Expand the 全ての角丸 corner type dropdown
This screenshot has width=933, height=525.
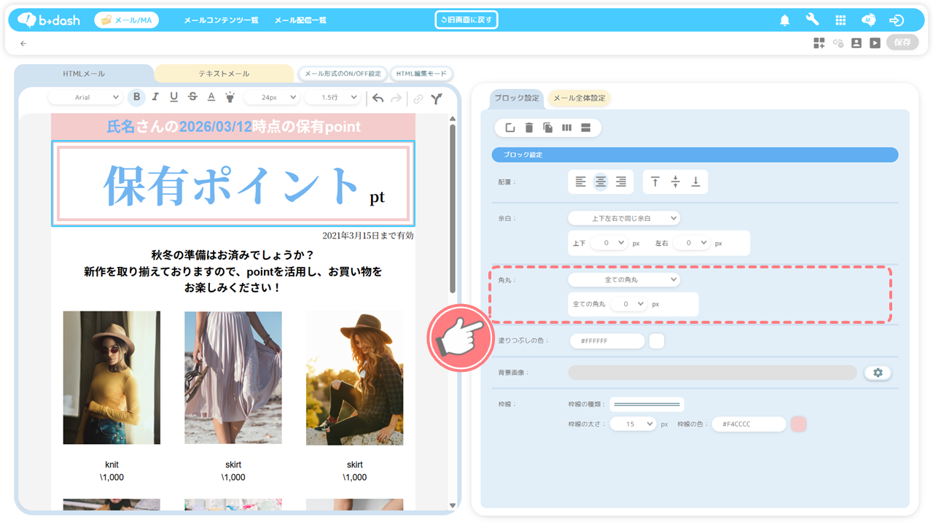point(623,279)
